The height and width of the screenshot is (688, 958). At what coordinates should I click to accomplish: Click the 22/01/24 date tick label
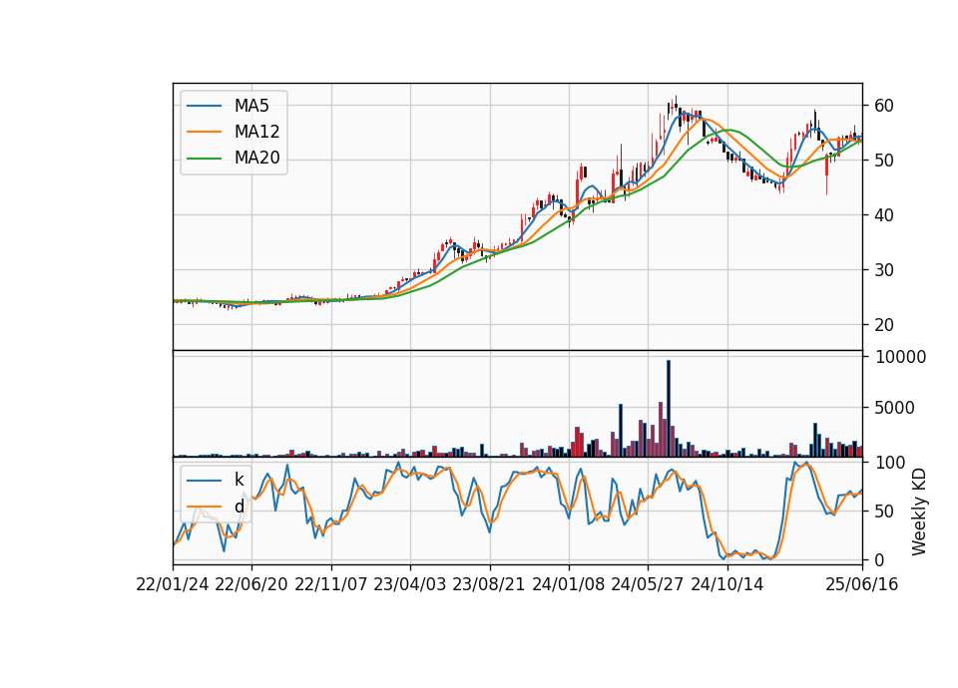click(173, 585)
